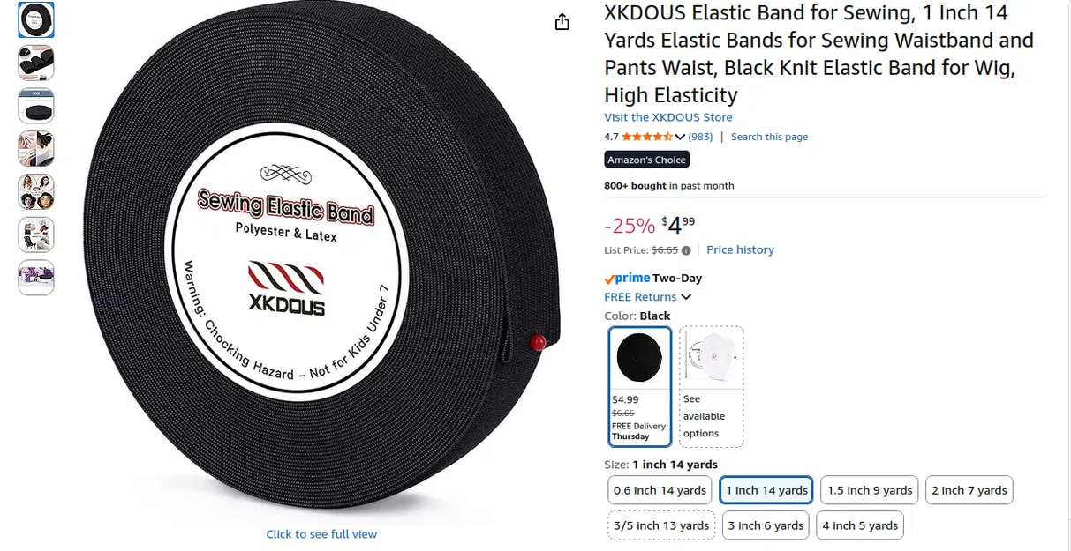Click the info icon beside List Price
Image resolution: width=1071 pixels, height=551 pixels.
tap(686, 250)
